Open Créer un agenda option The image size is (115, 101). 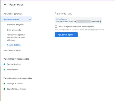pyautogui.click(x=14, y=30)
